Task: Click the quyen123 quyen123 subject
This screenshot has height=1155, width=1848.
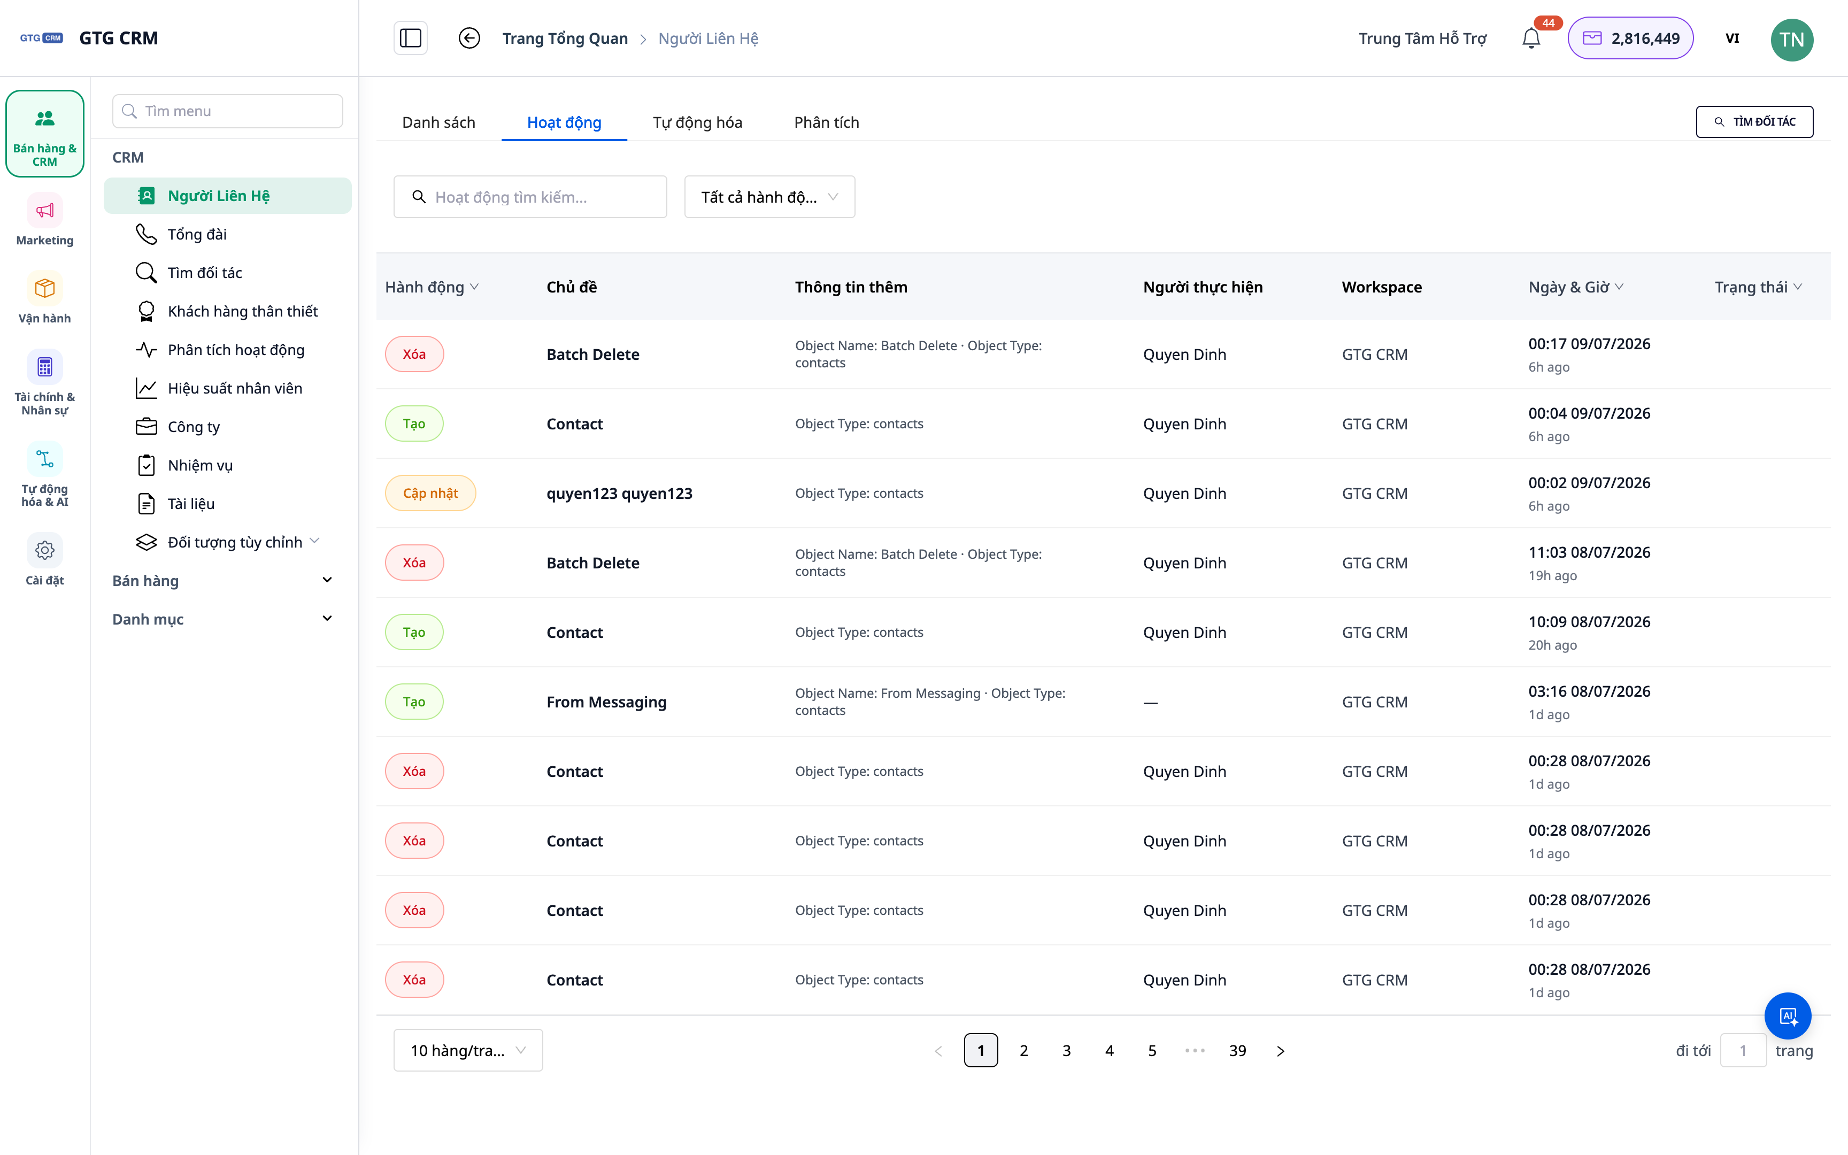Action: pos(619,492)
